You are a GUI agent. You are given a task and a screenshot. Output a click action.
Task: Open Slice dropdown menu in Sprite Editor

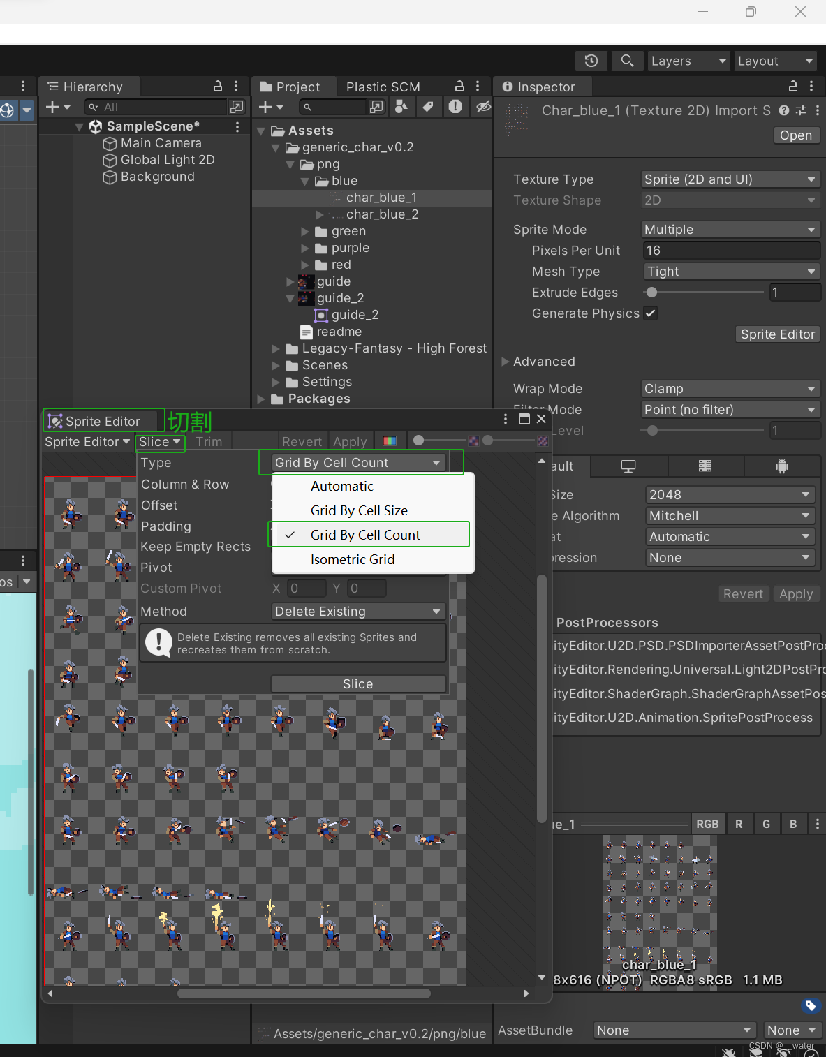[x=160, y=442]
